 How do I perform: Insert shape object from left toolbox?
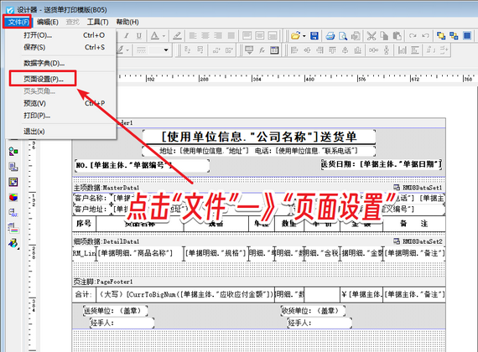point(13,151)
